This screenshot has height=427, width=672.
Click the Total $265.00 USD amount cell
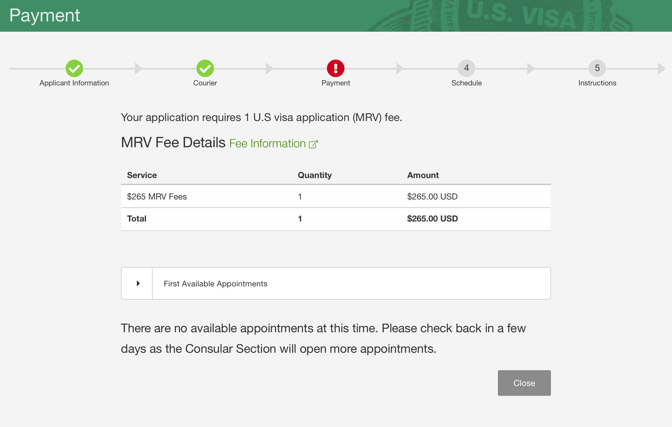tap(432, 218)
